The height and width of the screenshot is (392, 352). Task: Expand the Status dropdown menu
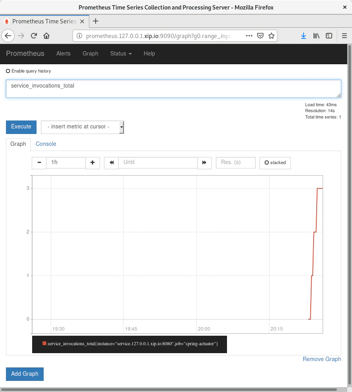point(121,54)
